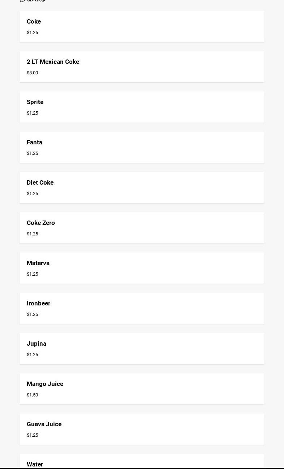The image size is (284, 469).
Task: Choose Sprite from the drinks list
Action: (x=35, y=102)
